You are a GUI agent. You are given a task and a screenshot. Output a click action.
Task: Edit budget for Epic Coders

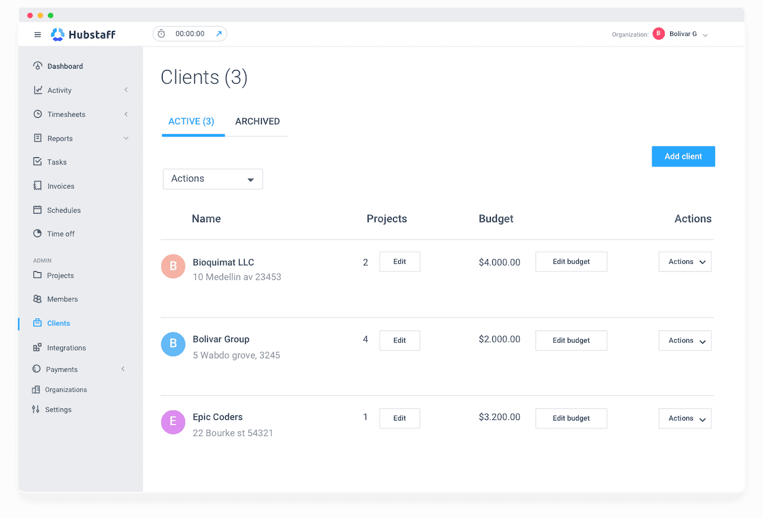571,418
